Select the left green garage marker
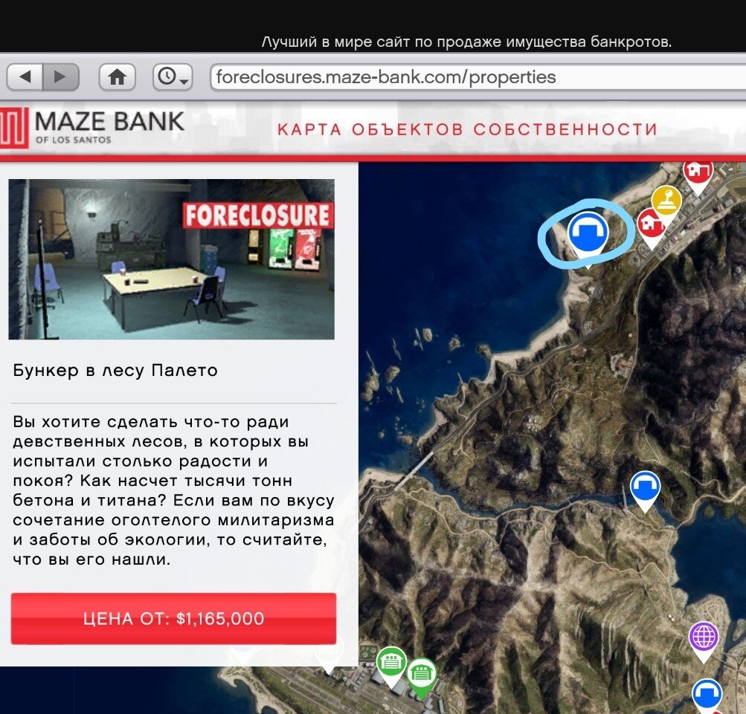Viewport: 746px width, 714px height. point(391,666)
